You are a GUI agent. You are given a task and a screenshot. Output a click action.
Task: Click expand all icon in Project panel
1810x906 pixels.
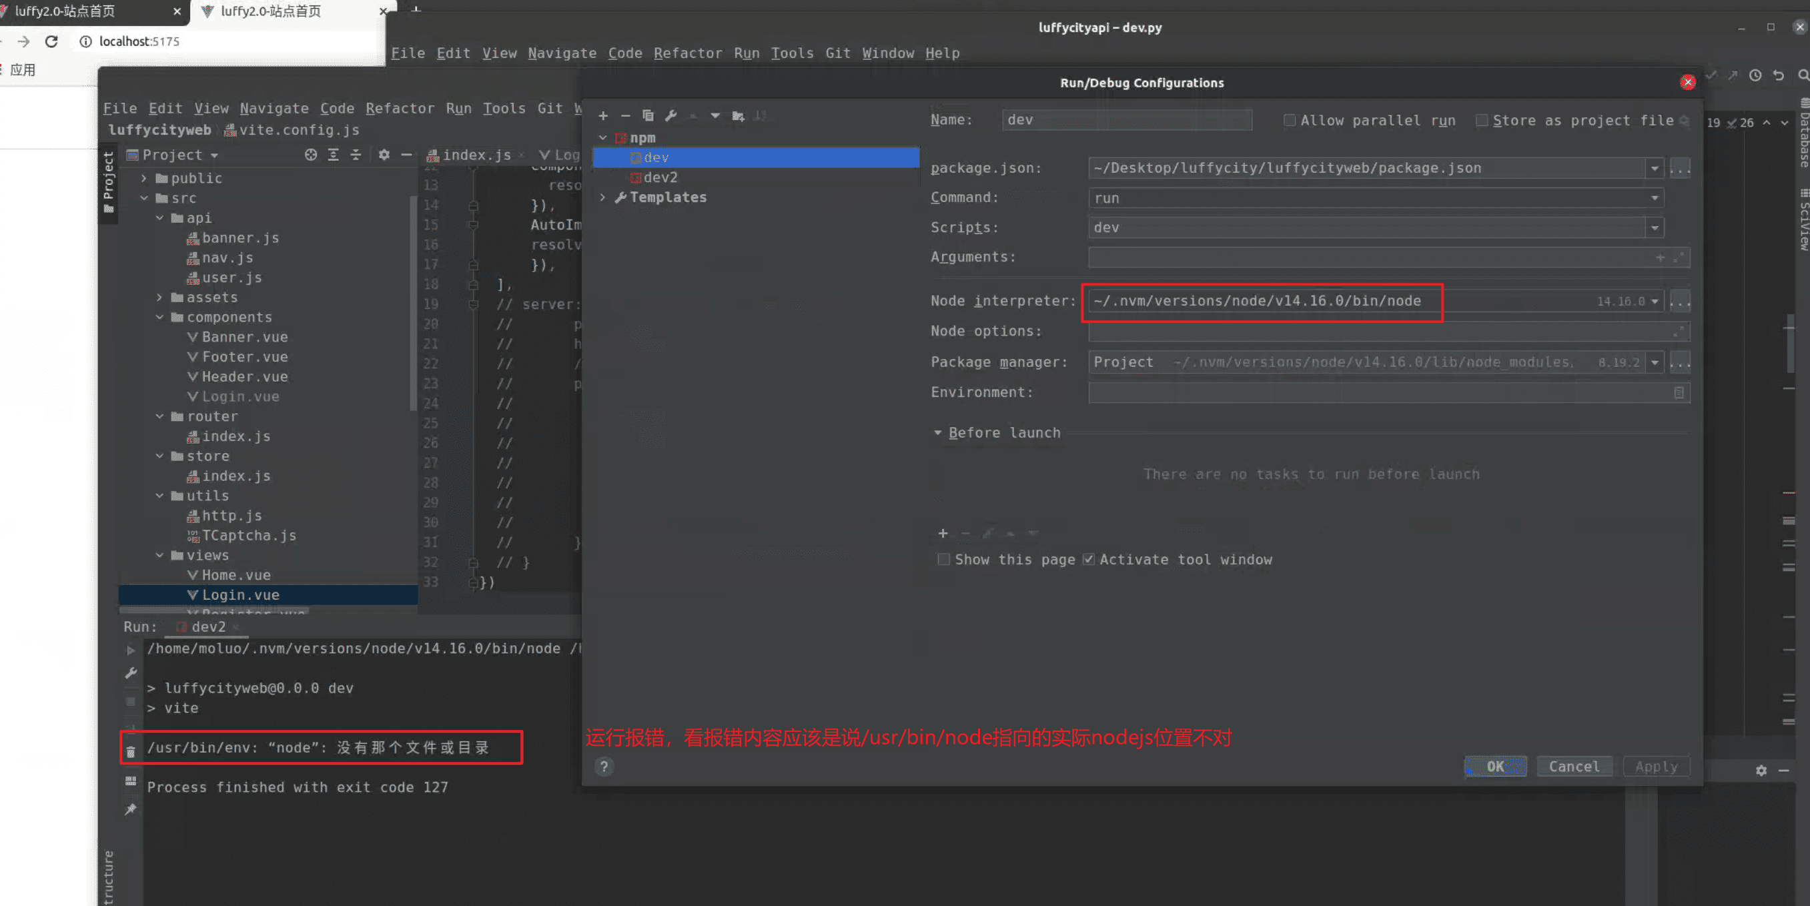pyautogui.click(x=333, y=155)
